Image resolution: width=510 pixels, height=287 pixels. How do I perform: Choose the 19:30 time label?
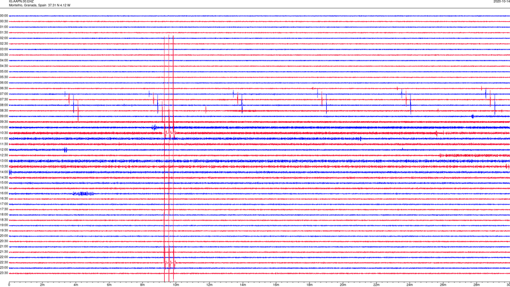(x=4, y=230)
